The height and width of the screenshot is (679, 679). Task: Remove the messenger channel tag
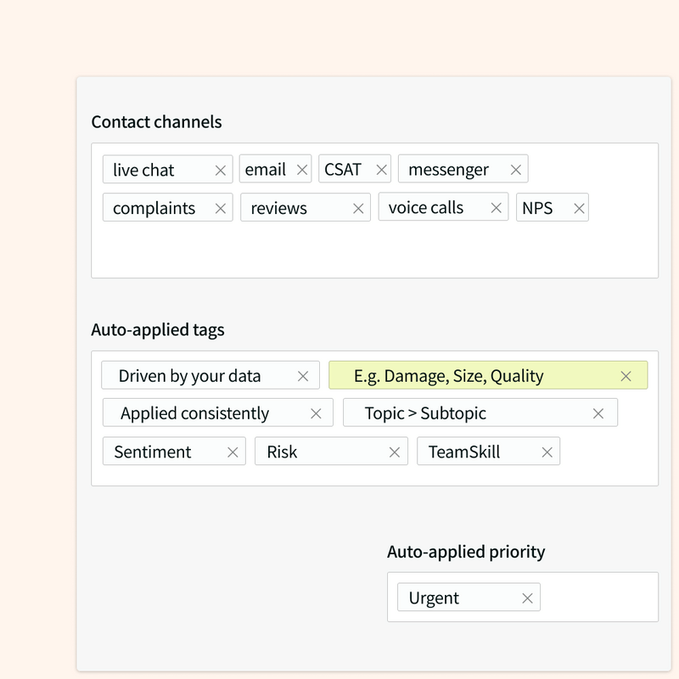point(516,171)
